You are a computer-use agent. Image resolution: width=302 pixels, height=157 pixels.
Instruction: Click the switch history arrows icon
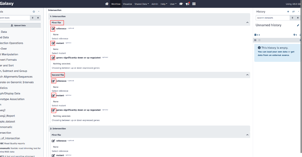coord(293,12)
